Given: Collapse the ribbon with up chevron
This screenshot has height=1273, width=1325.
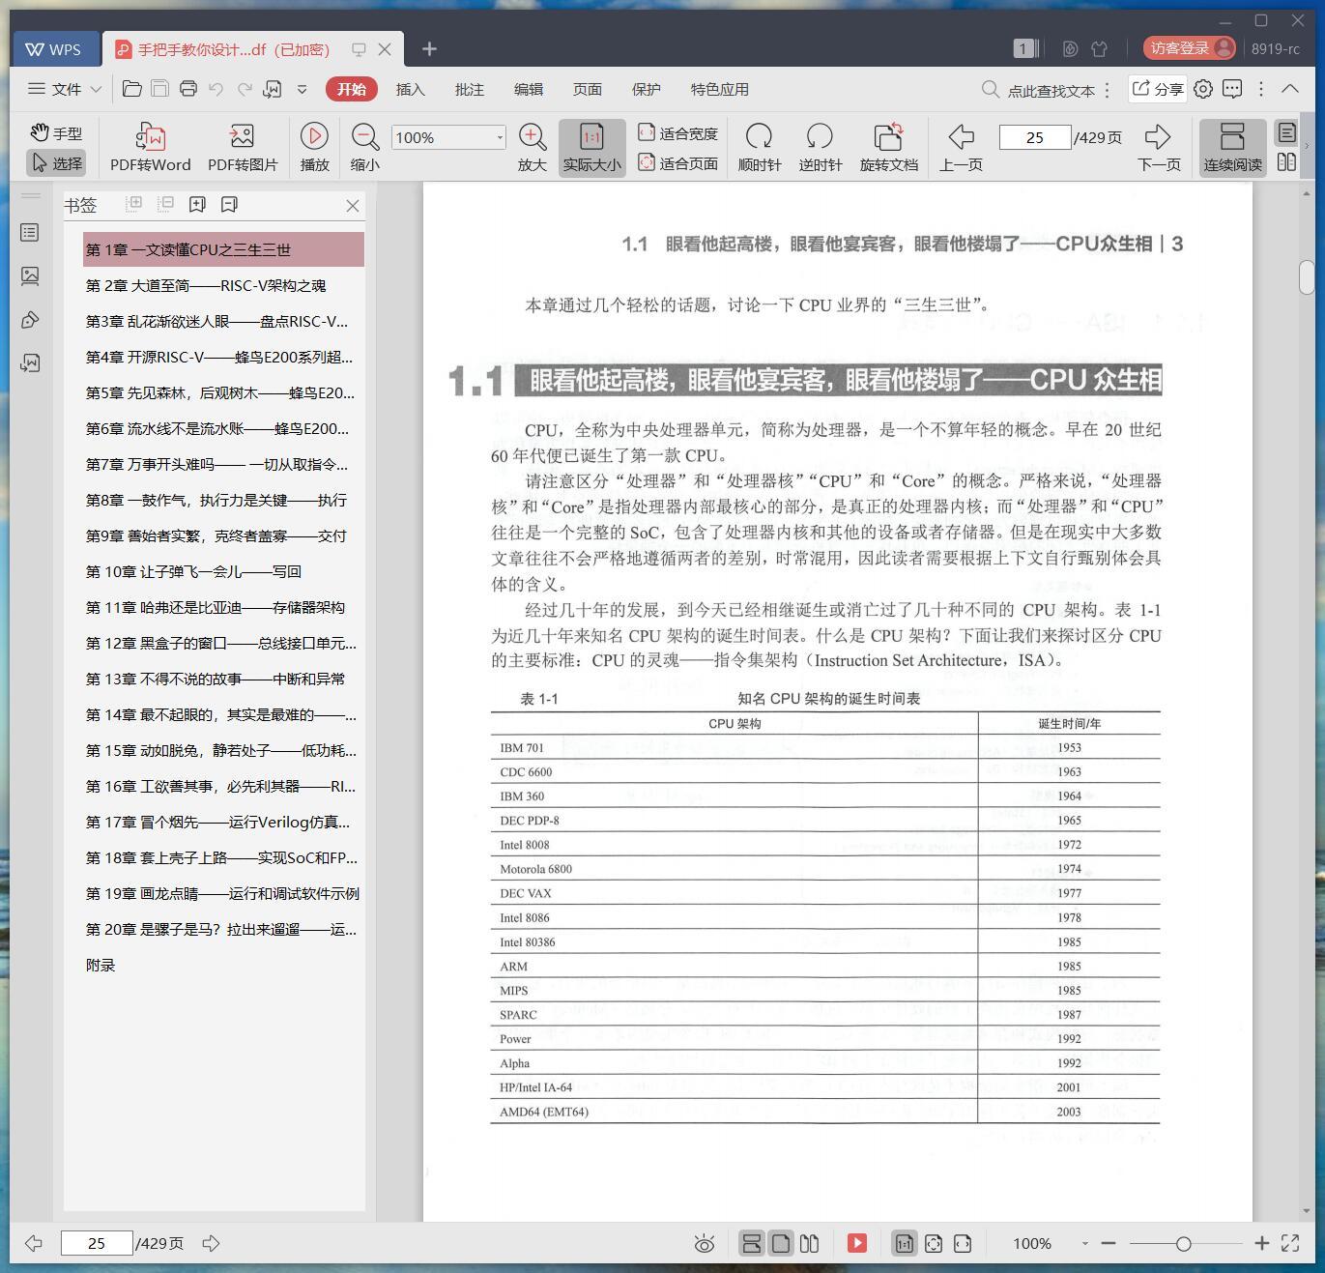Looking at the screenshot, I should pyautogui.click(x=1290, y=89).
